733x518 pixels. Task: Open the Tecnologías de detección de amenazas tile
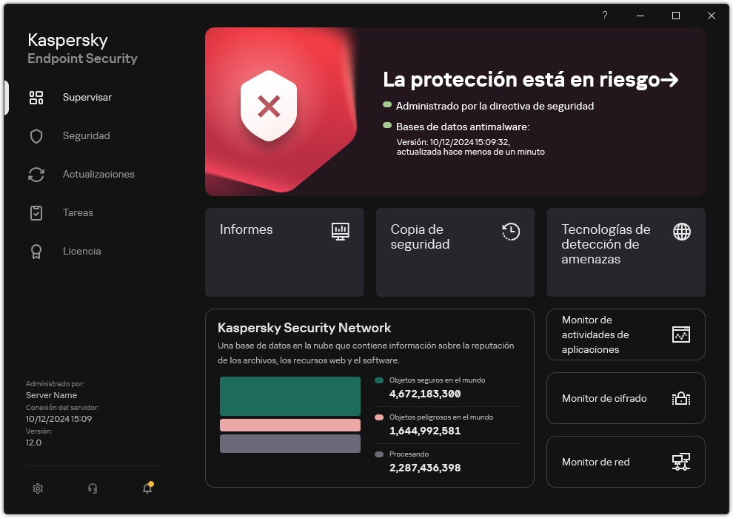pyautogui.click(x=626, y=252)
